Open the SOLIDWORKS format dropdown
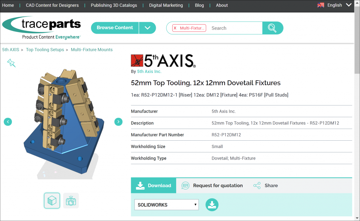The width and height of the screenshot is (360, 221). pyautogui.click(x=166, y=205)
